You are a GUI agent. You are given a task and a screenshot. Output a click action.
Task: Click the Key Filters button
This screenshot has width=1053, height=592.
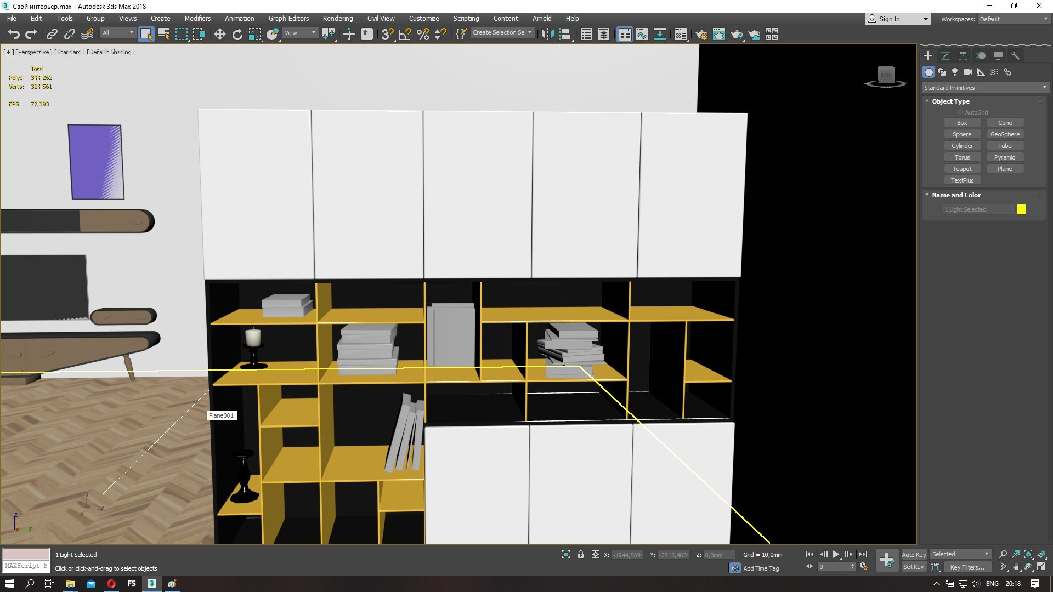(967, 567)
